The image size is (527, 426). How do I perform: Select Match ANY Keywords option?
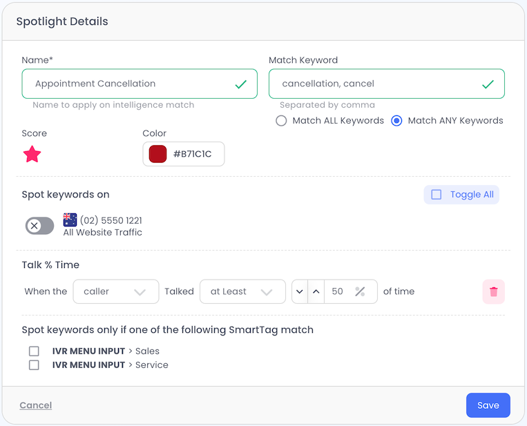pyautogui.click(x=396, y=121)
